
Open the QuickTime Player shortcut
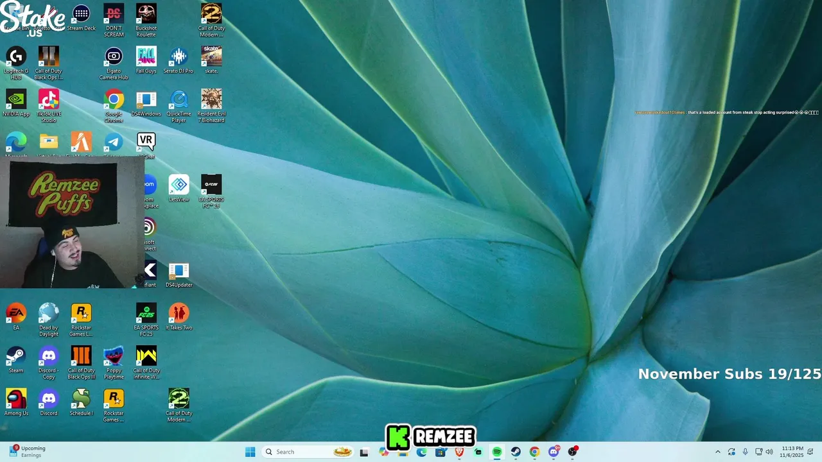[179, 107]
